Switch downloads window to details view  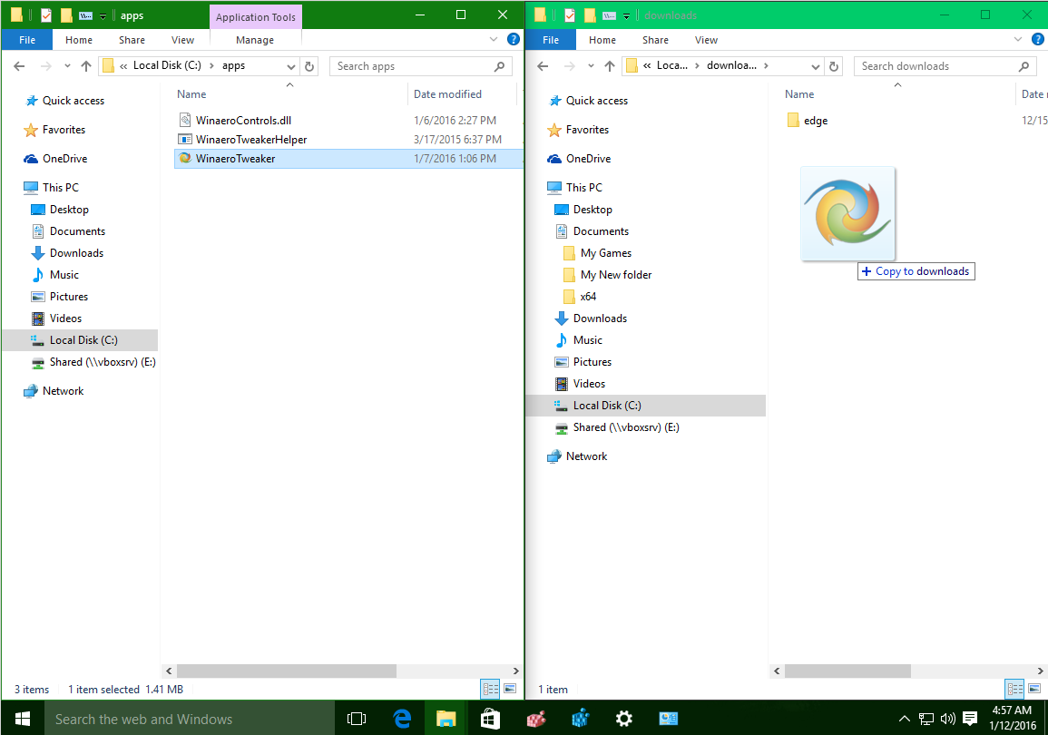coord(1014,690)
